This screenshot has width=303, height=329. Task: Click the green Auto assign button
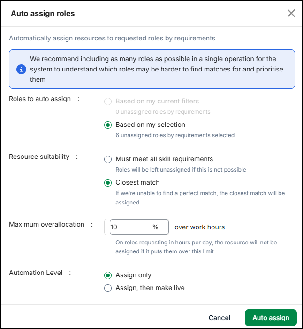click(x=271, y=318)
